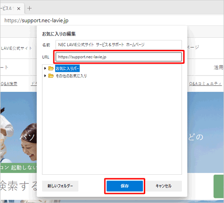Close the browser tab with X
This screenshot has height=203, width=224.
point(19,9)
